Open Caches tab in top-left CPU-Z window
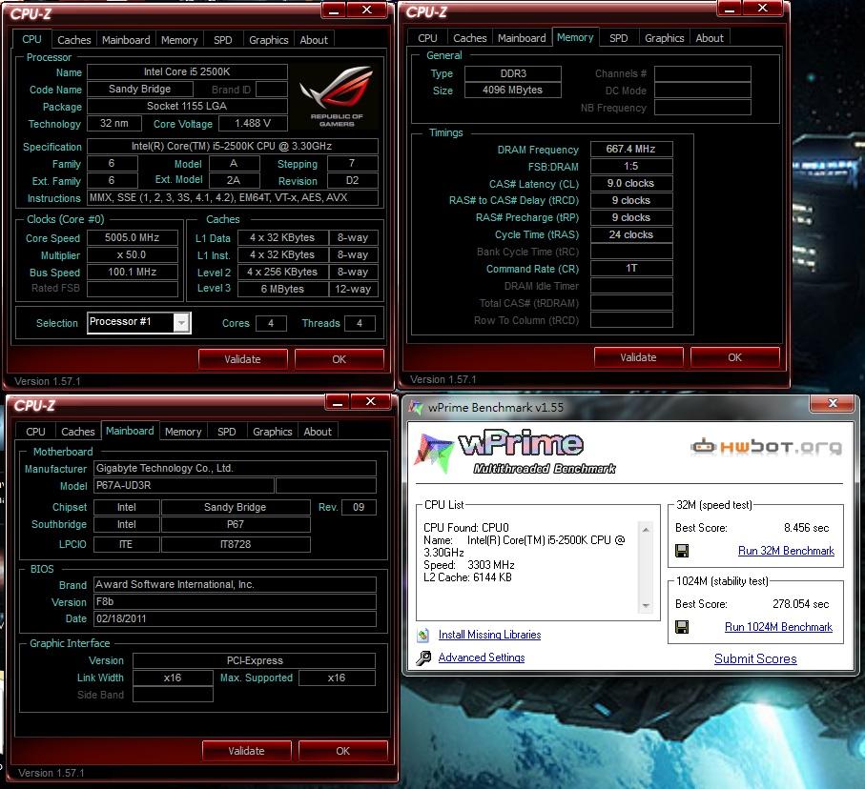The height and width of the screenshot is (789, 865). [x=74, y=40]
